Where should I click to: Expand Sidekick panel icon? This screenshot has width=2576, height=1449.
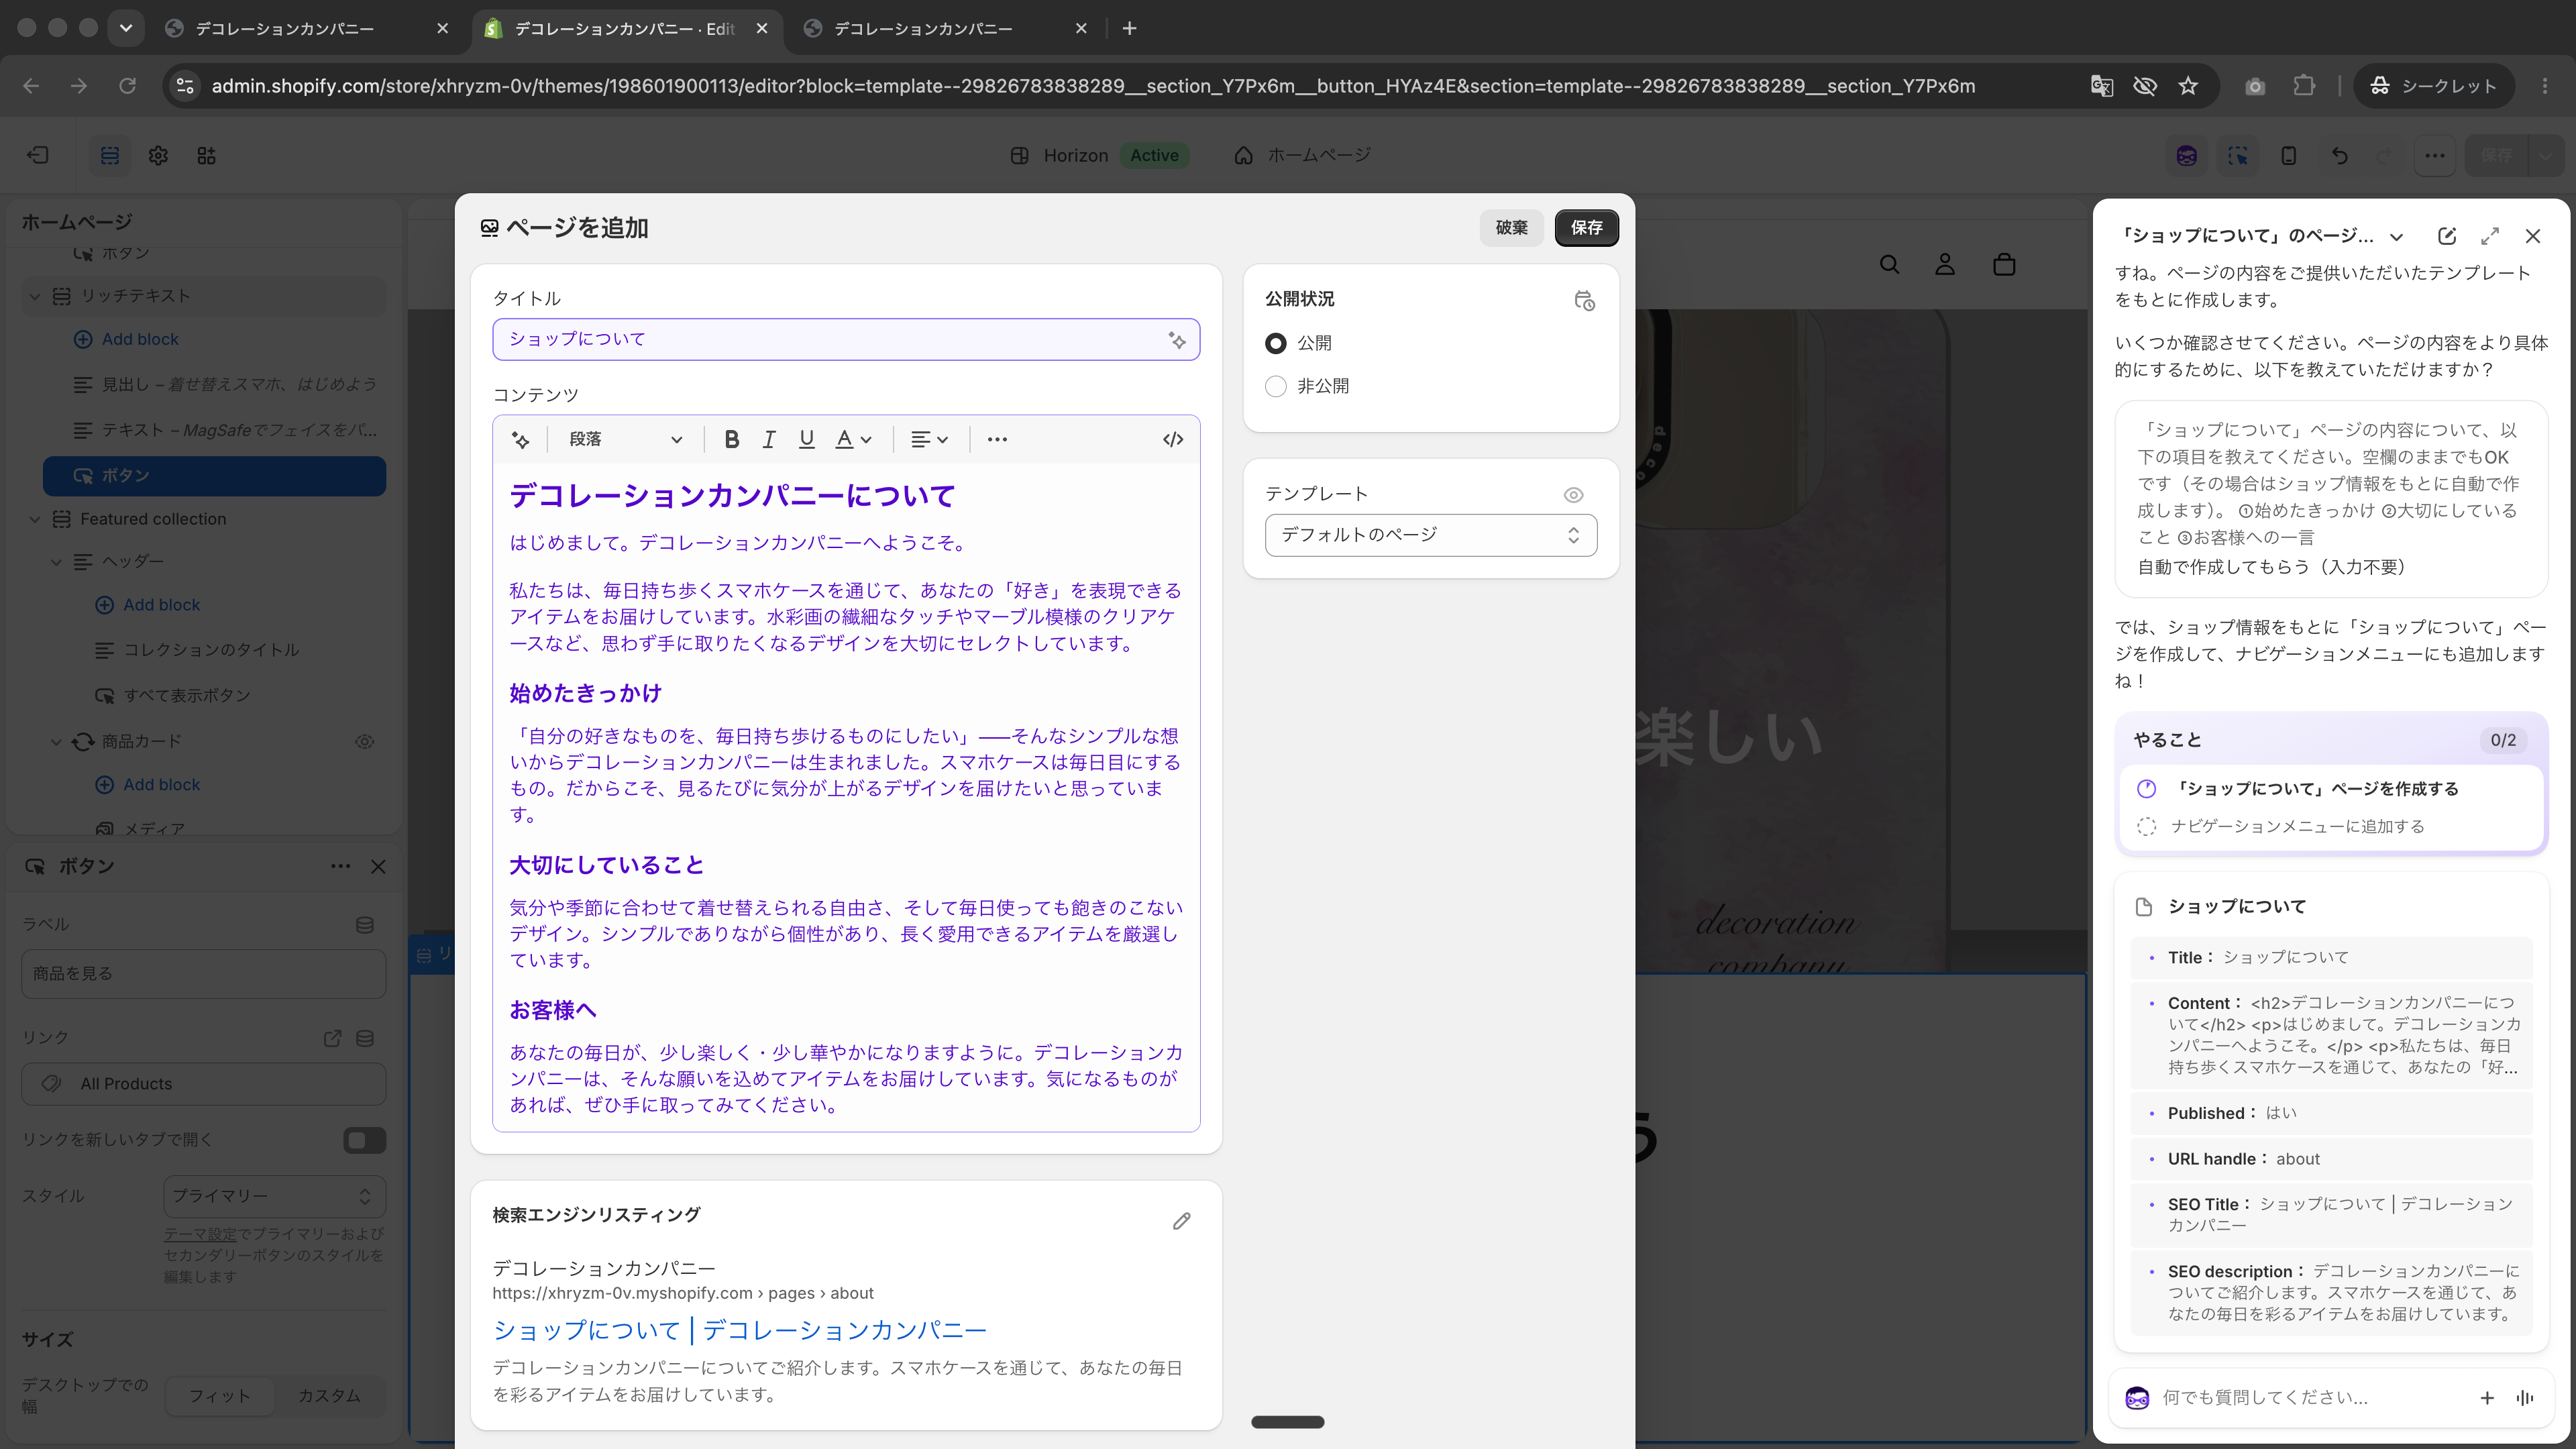tap(2490, 237)
